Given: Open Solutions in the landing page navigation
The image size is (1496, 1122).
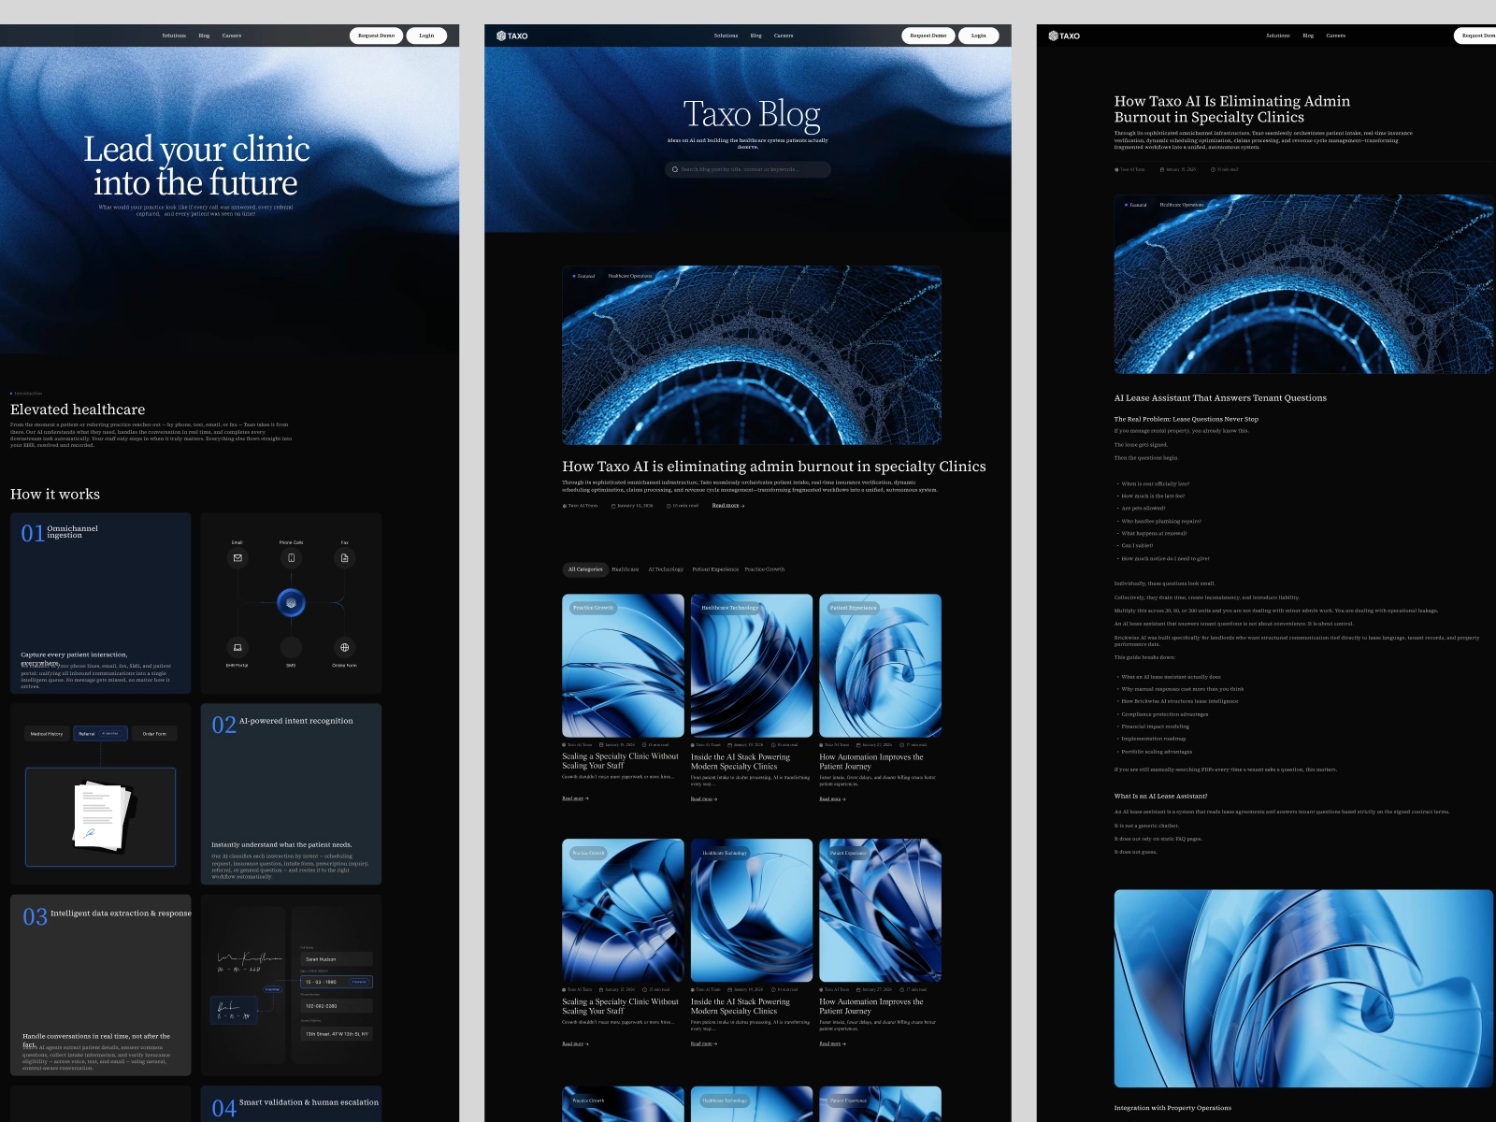Looking at the screenshot, I should tap(174, 36).
